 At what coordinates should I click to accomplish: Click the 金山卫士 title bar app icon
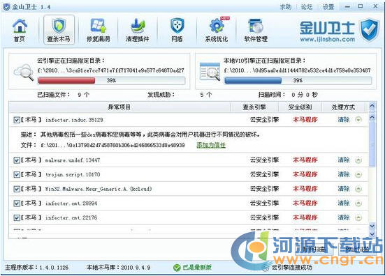click(x=6, y=6)
